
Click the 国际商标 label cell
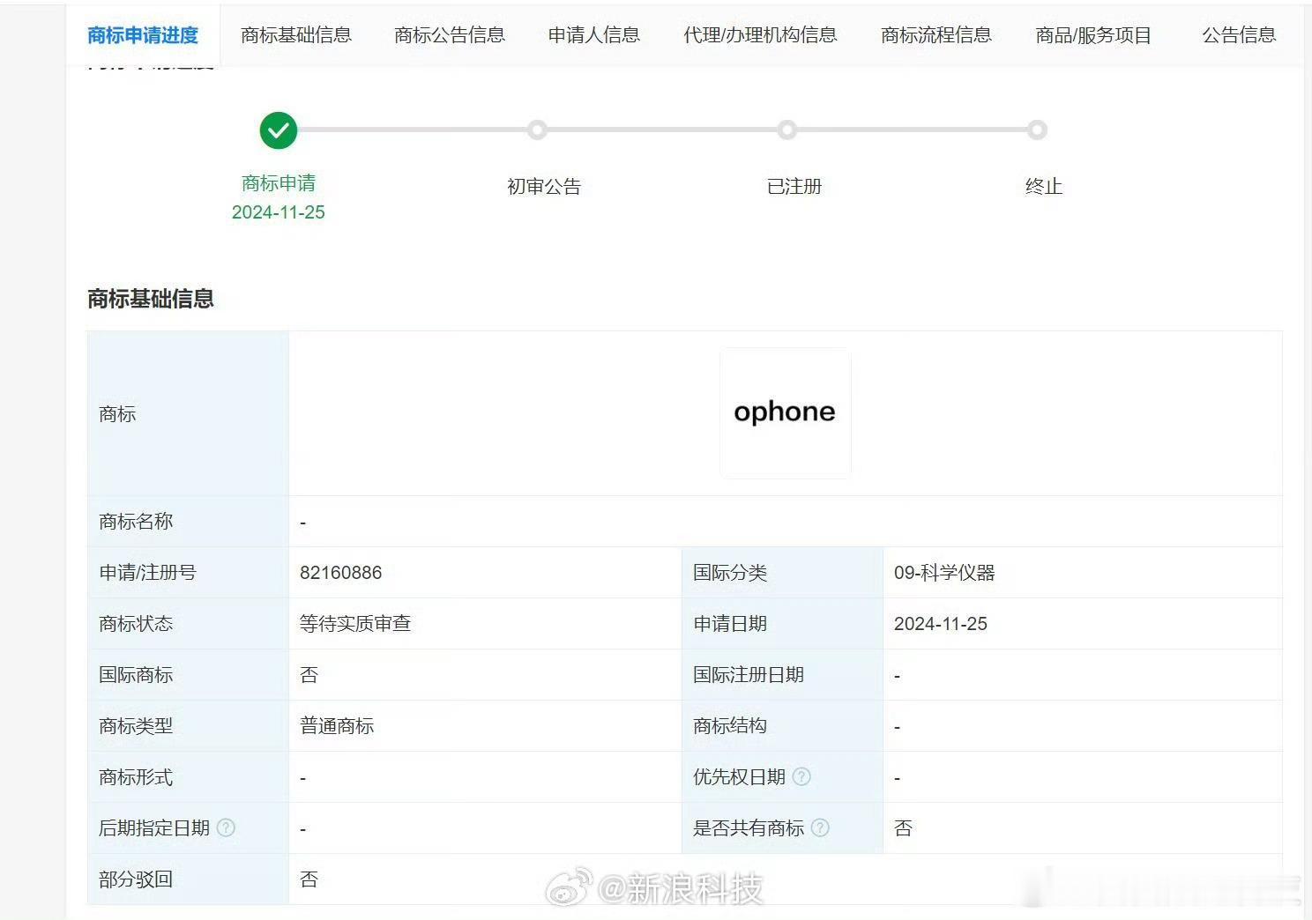point(188,675)
